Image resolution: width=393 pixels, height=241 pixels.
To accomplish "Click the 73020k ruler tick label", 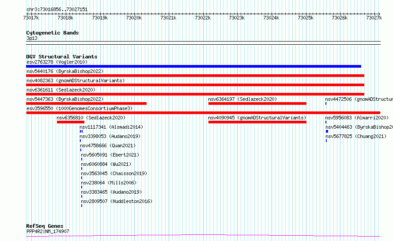I will tap(134, 18).
